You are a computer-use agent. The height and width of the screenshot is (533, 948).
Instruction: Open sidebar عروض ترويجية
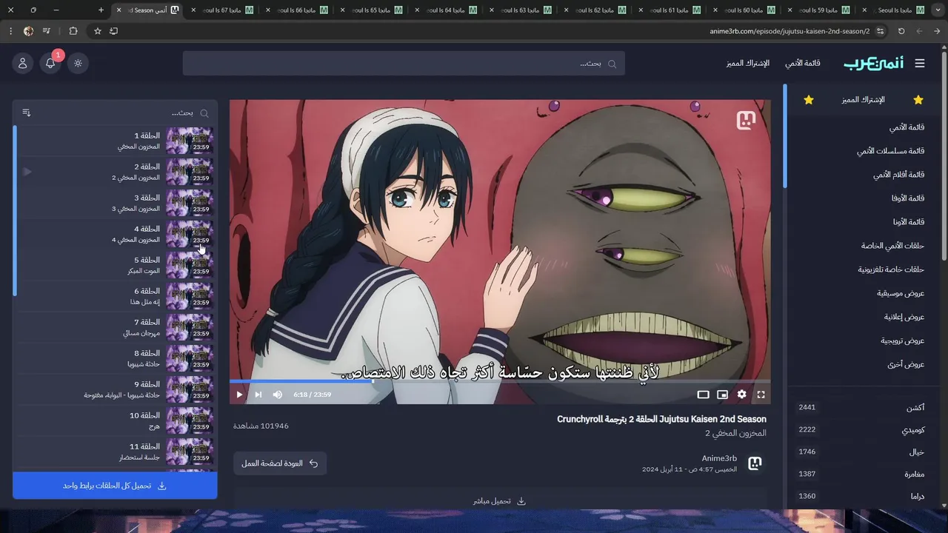point(903,341)
